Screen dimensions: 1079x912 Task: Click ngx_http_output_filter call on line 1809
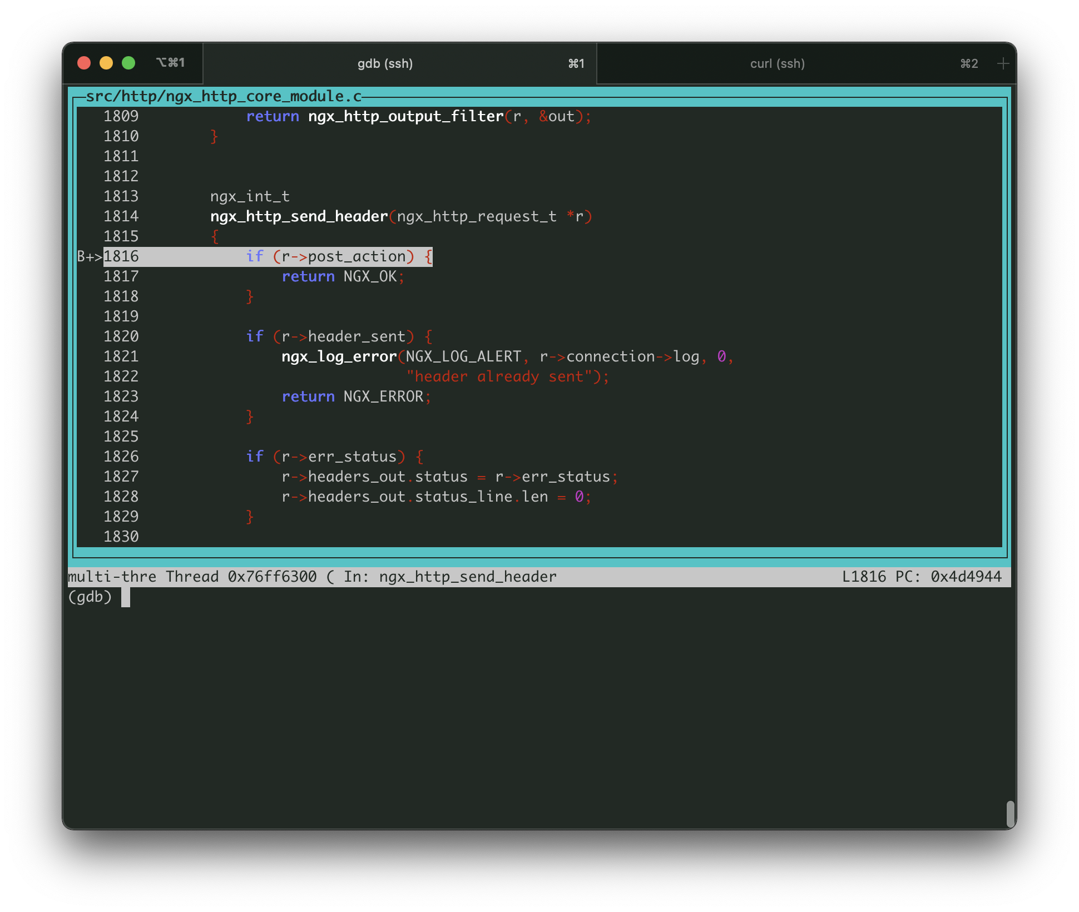pyautogui.click(x=406, y=116)
